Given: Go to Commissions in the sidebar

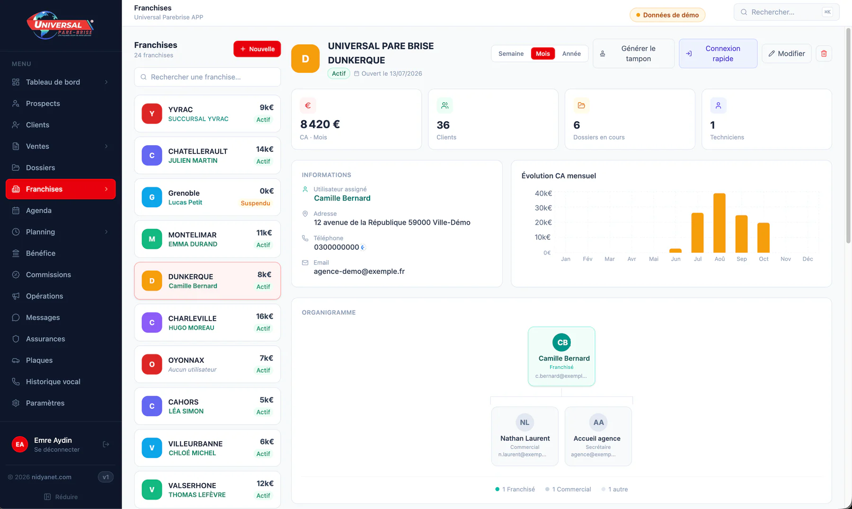Looking at the screenshot, I should [x=61, y=275].
